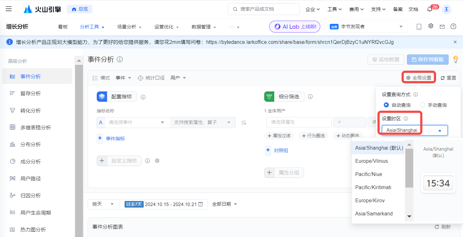This screenshot has width=463, height=237.
Task: Open the 场景分析 menu
Action: coord(129,27)
